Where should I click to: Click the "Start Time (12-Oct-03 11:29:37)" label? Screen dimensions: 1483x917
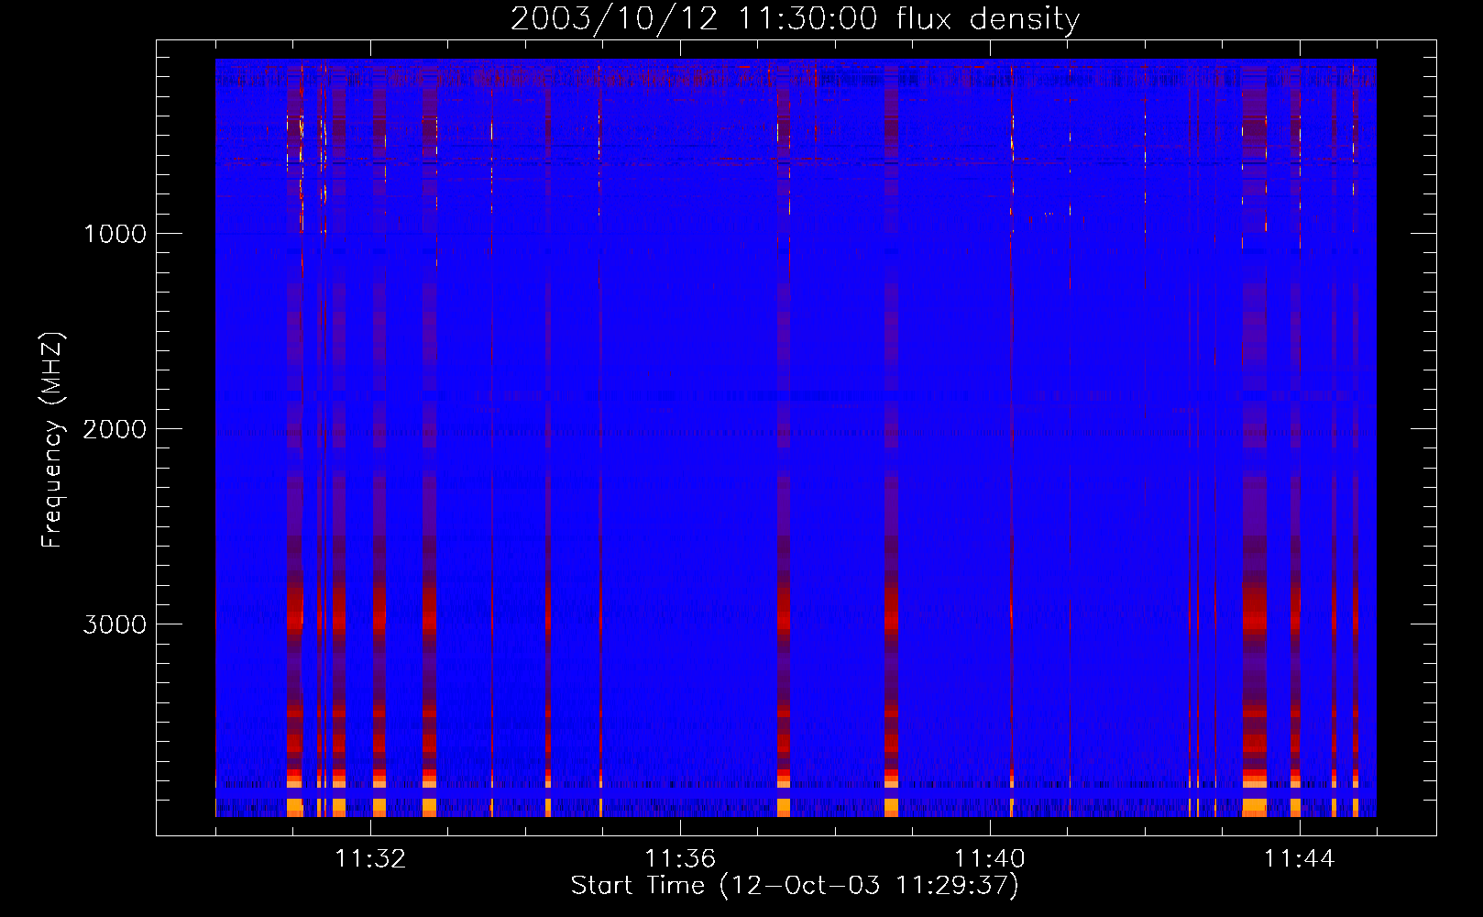click(x=795, y=886)
